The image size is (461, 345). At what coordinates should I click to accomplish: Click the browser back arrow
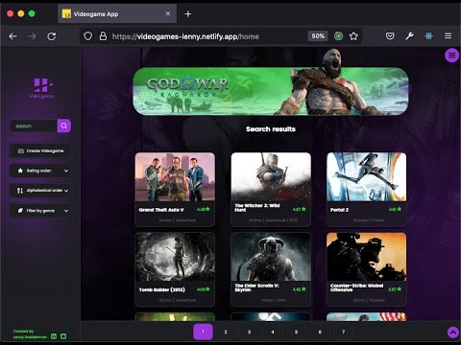pyautogui.click(x=12, y=36)
